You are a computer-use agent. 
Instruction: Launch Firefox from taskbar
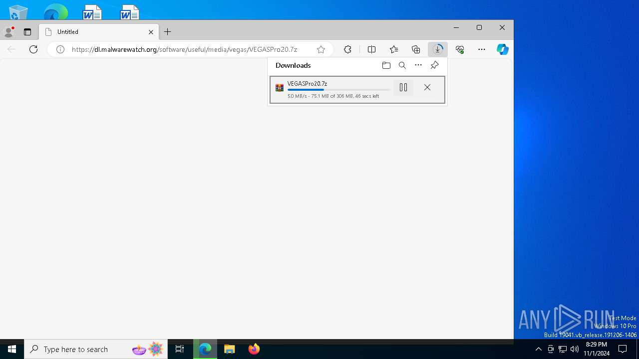point(254,349)
